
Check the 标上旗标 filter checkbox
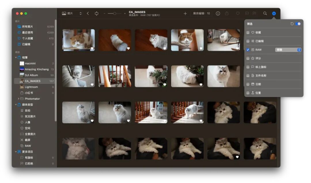(x=248, y=67)
